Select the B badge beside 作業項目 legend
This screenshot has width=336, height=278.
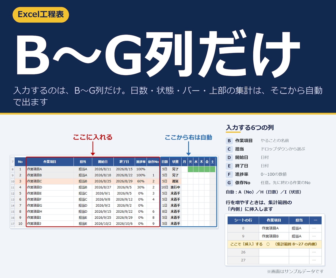click(229, 141)
